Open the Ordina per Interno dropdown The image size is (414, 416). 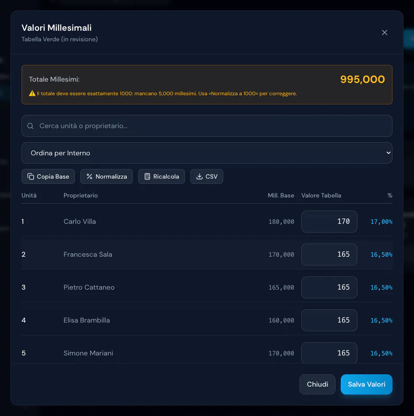pos(207,153)
